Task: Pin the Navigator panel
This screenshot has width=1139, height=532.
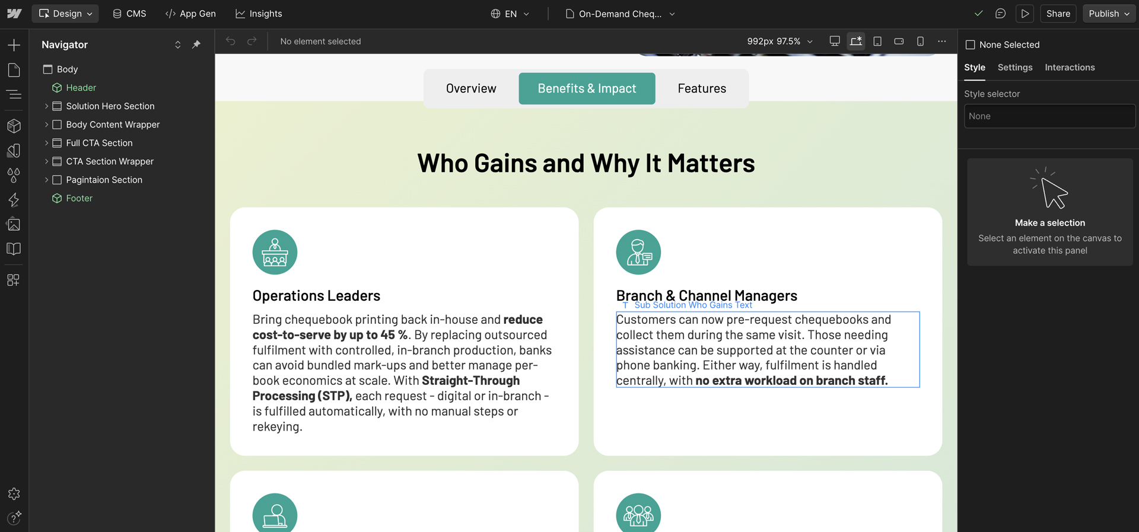Action: pos(196,44)
